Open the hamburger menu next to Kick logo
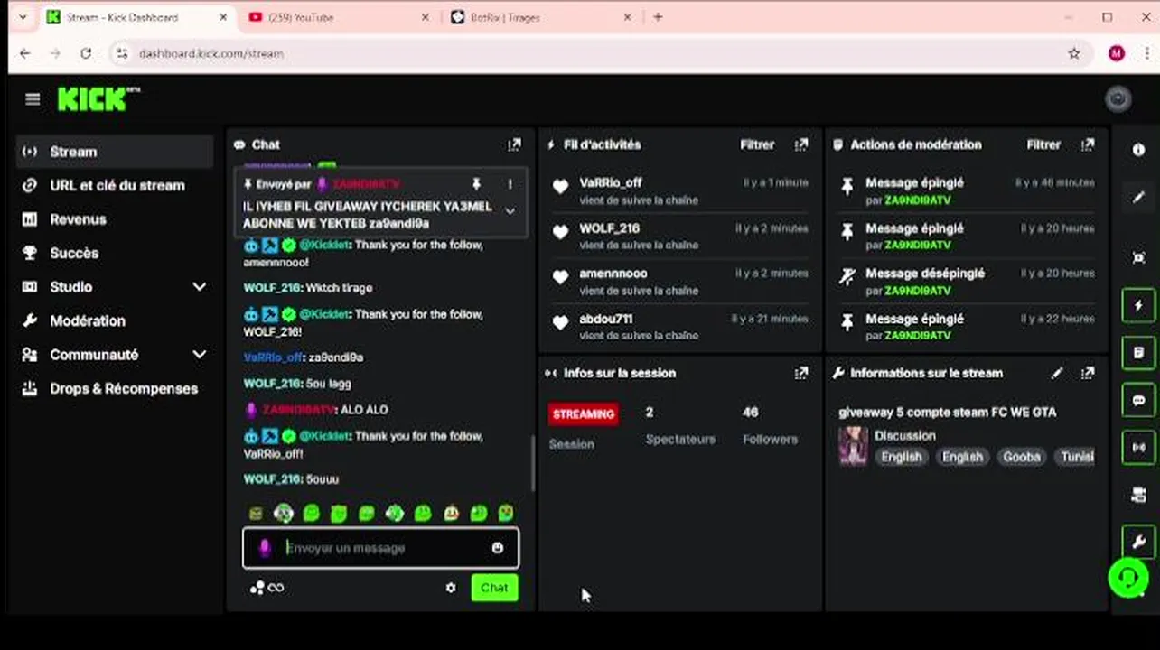Screen dimensions: 1160x650 click(33, 99)
